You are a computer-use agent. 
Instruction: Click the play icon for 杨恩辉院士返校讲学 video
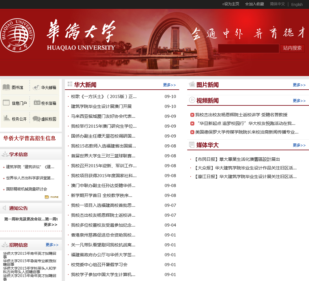(192, 115)
